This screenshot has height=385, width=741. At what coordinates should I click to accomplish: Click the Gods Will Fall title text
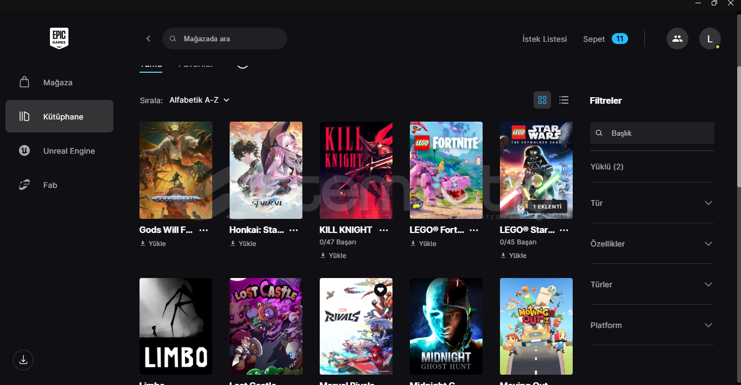coord(166,230)
